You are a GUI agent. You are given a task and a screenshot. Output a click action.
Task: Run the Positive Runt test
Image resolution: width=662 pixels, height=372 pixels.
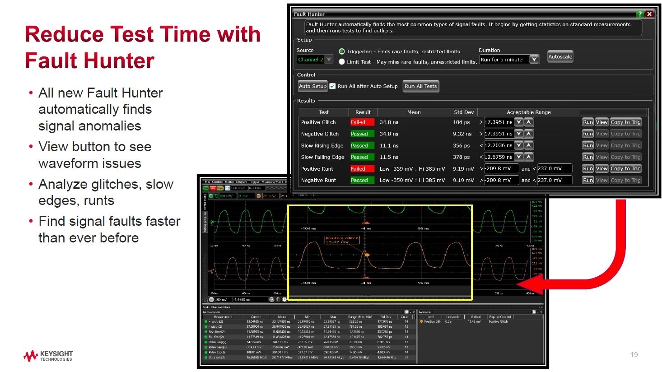tap(588, 168)
